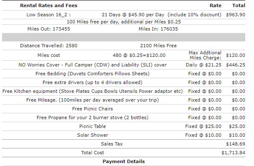The image size is (254, 166).
Task: Select the Low Season 16_2 row total $963.90
Action: pos(235,15)
